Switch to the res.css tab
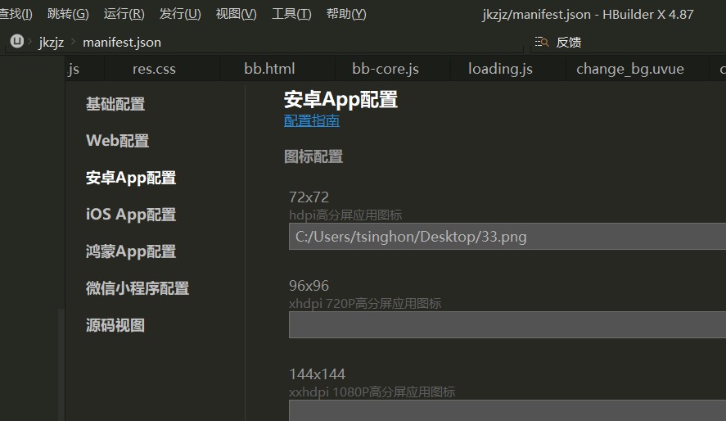Screen dimensions: 726x421 point(154,69)
